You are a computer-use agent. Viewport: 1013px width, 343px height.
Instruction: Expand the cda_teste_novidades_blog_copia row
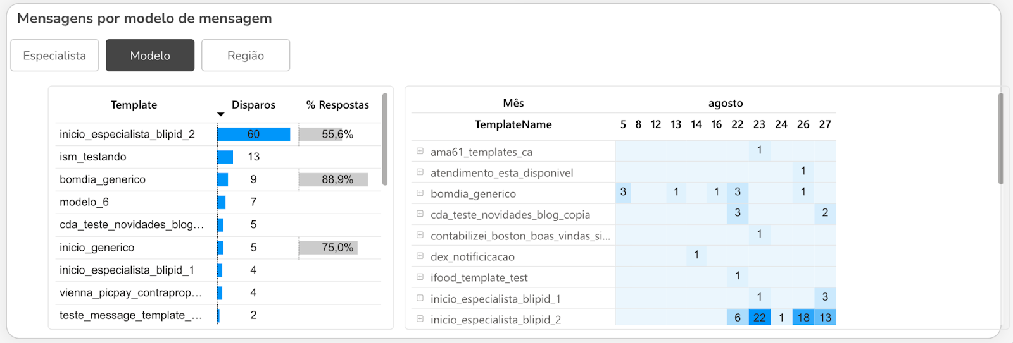point(420,214)
